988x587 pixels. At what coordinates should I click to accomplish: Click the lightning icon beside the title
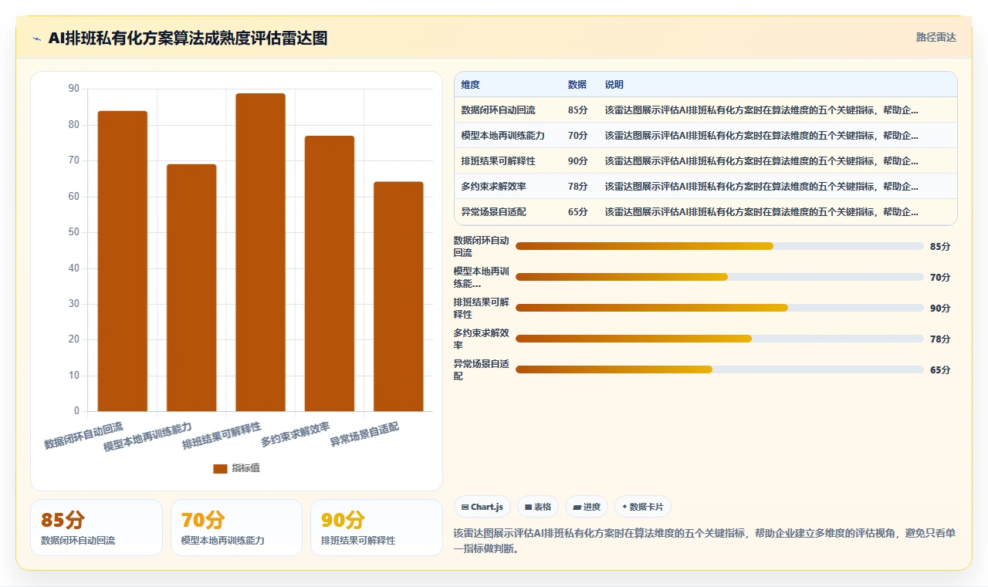click(x=36, y=39)
